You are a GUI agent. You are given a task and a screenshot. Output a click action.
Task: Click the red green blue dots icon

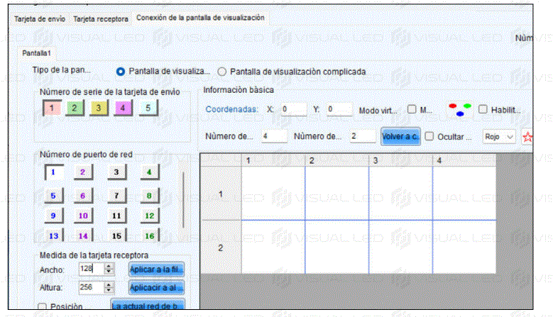coord(460,109)
